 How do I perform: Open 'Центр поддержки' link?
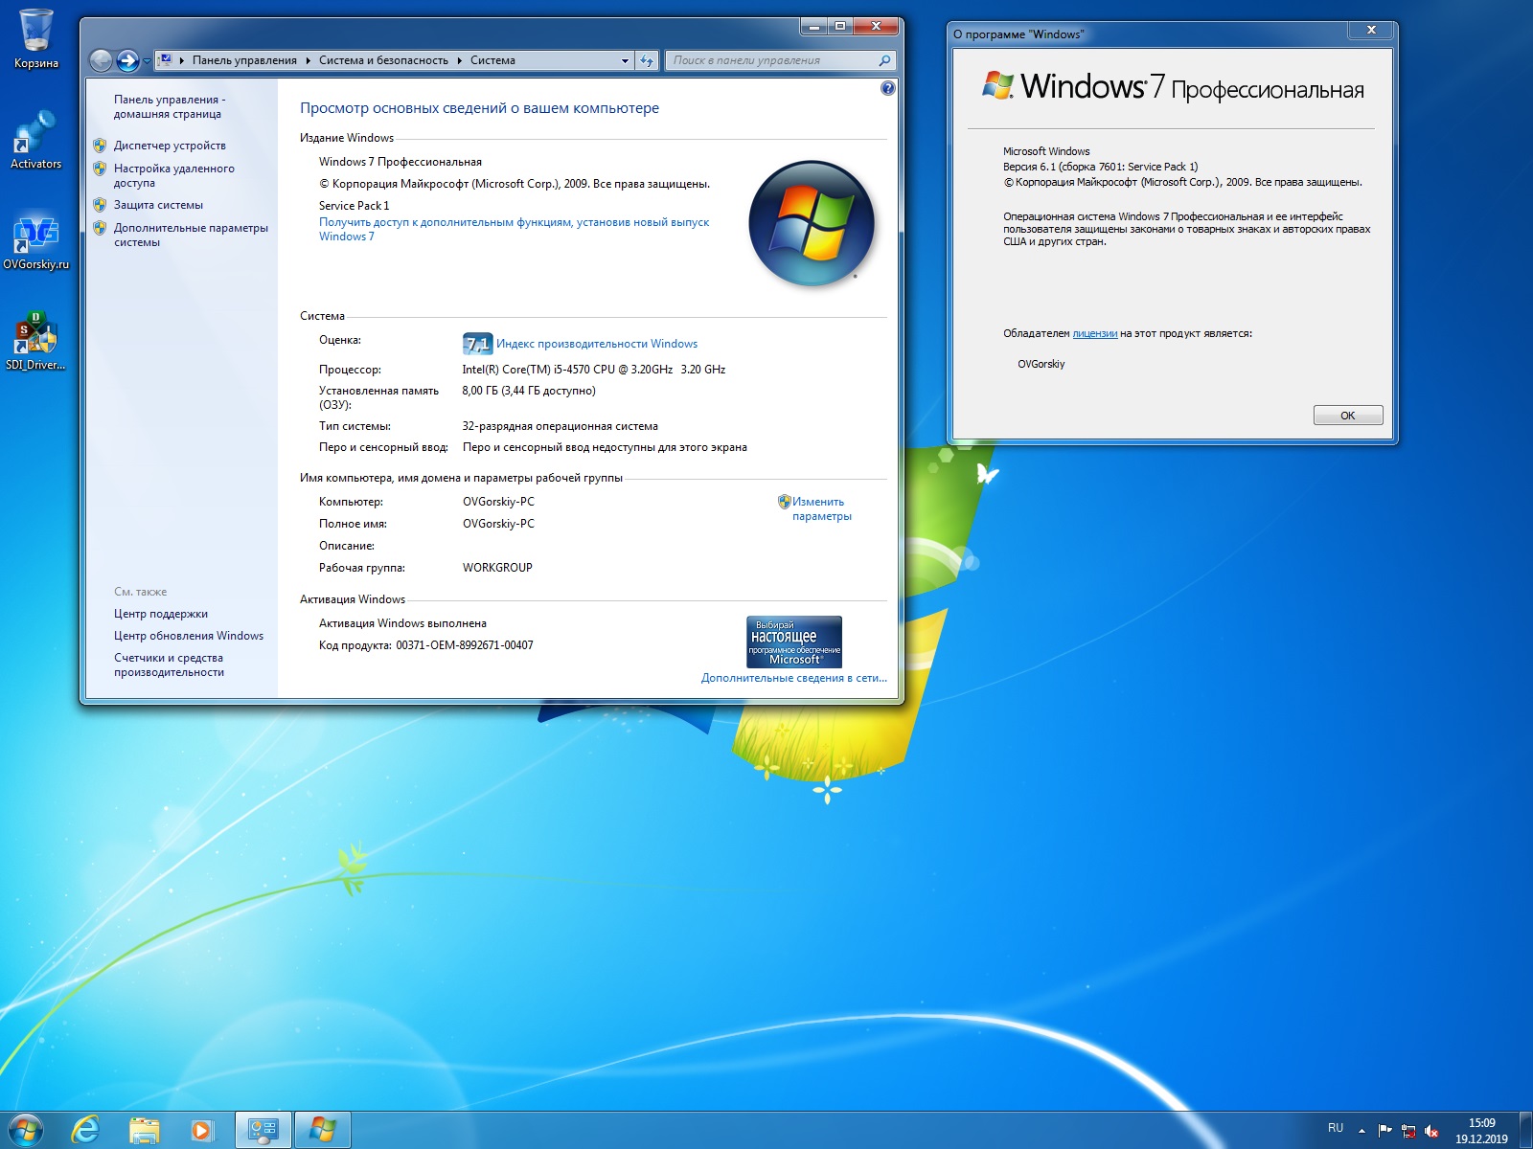coord(160,614)
